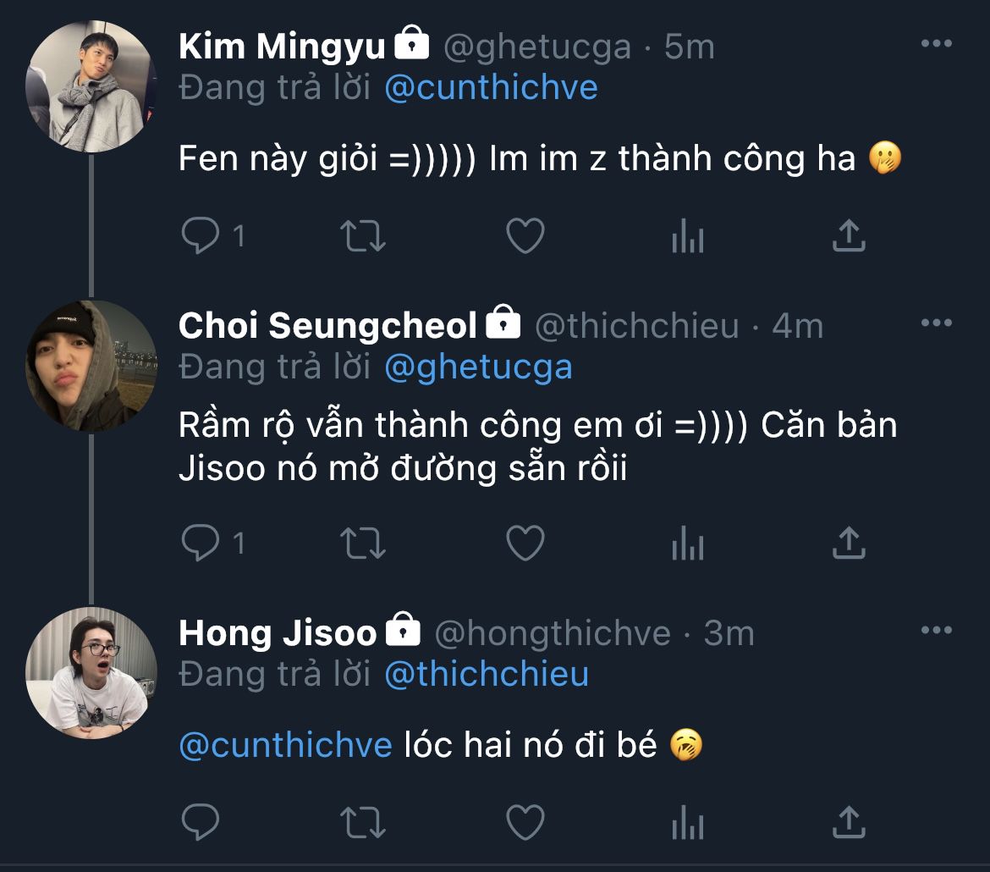Reply to Hong Jisoo's tweet
This screenshot has height=872, width=990.
(201, 821)
